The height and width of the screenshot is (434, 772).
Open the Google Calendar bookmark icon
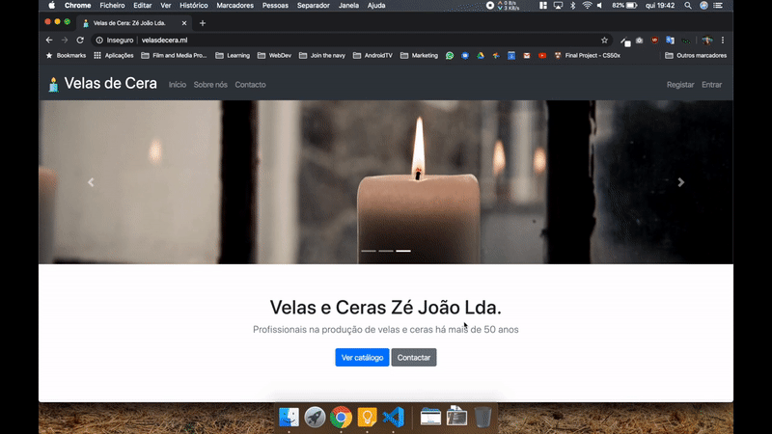pyautogui.click(x=511, y=56)
